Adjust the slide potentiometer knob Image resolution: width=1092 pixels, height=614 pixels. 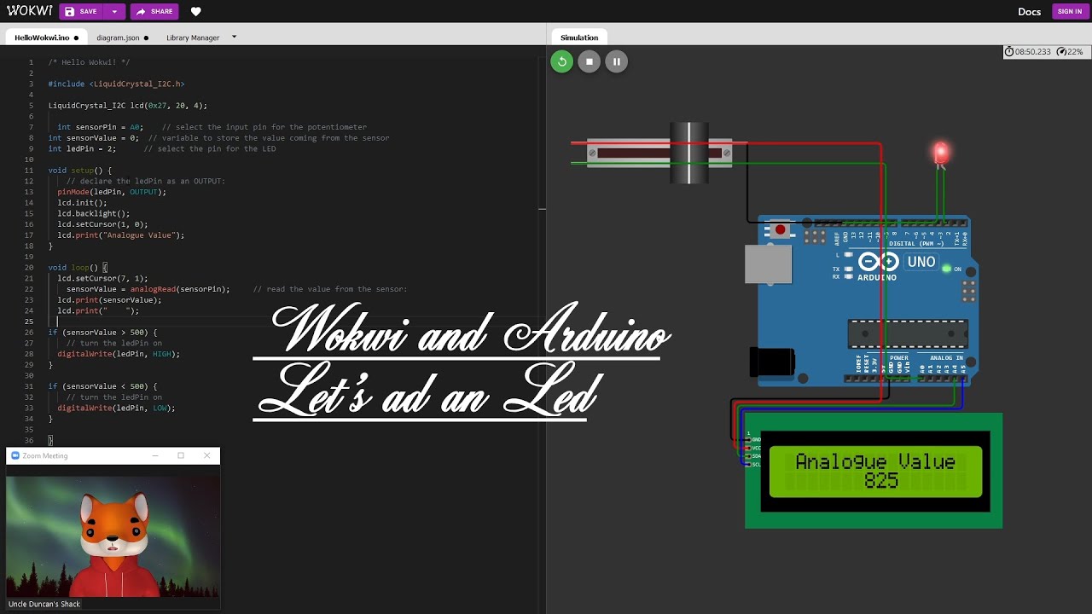pos(689,153)
